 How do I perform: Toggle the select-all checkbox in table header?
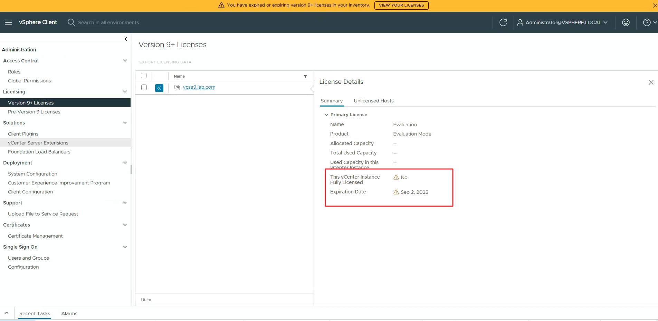144,76
